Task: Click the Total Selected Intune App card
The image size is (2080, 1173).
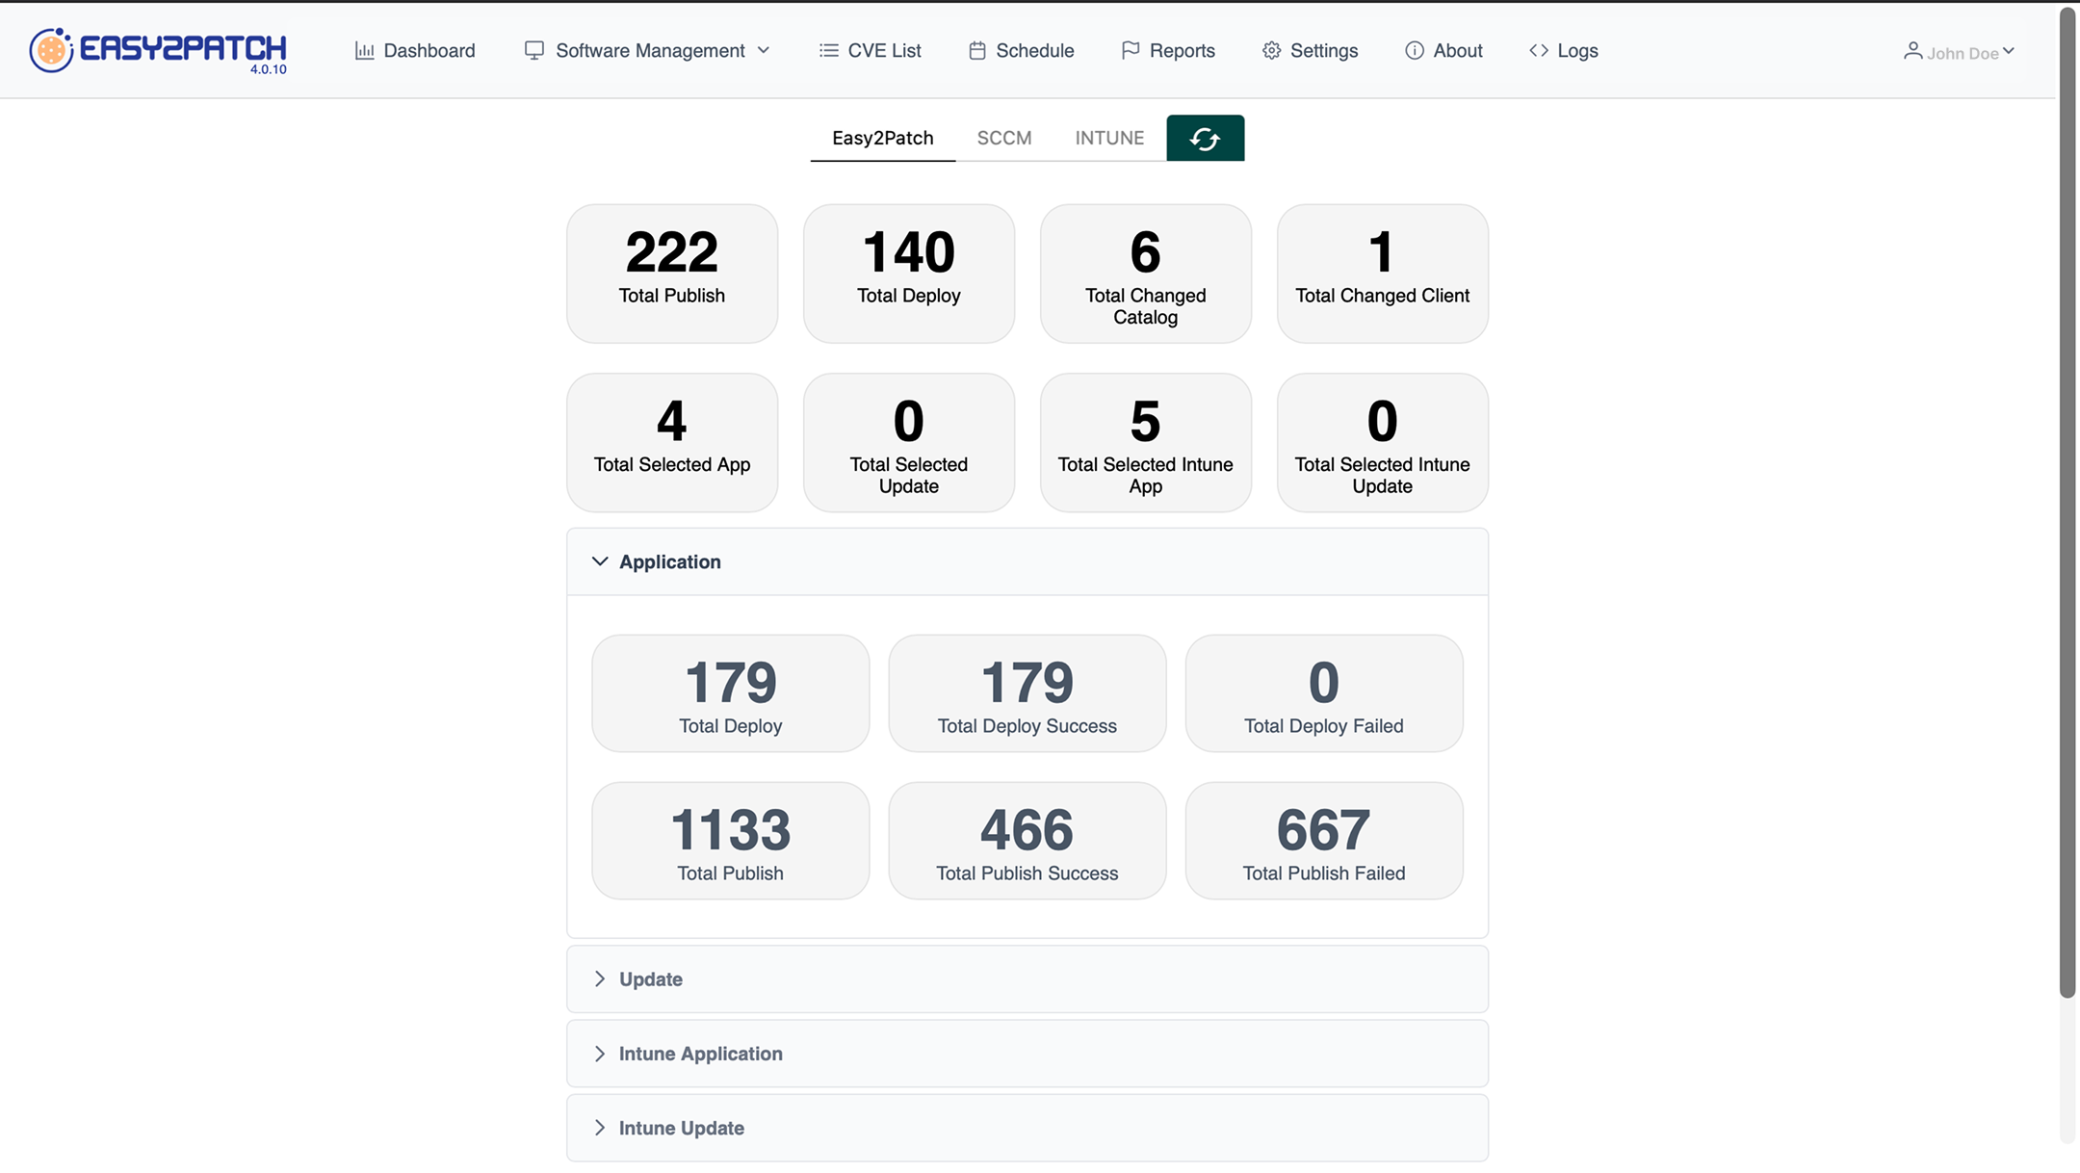Action: 1146,443
